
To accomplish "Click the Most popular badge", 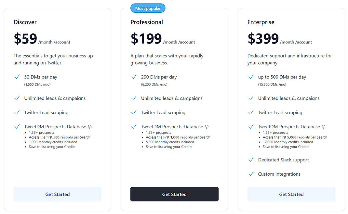I will [148, 8].
